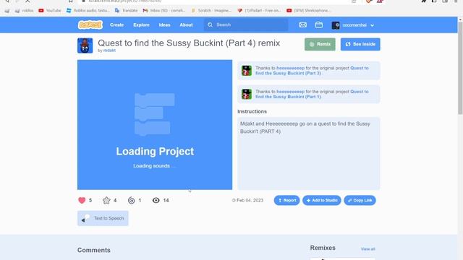This screenshot has width=463, height=260.
Task: Click the Loading Project stage area
Action: pos(155,125)
